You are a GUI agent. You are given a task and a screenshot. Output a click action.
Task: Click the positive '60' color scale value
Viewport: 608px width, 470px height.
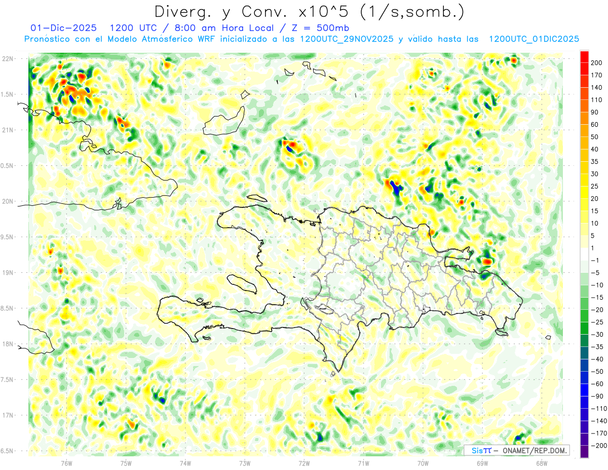coord(595,125)
